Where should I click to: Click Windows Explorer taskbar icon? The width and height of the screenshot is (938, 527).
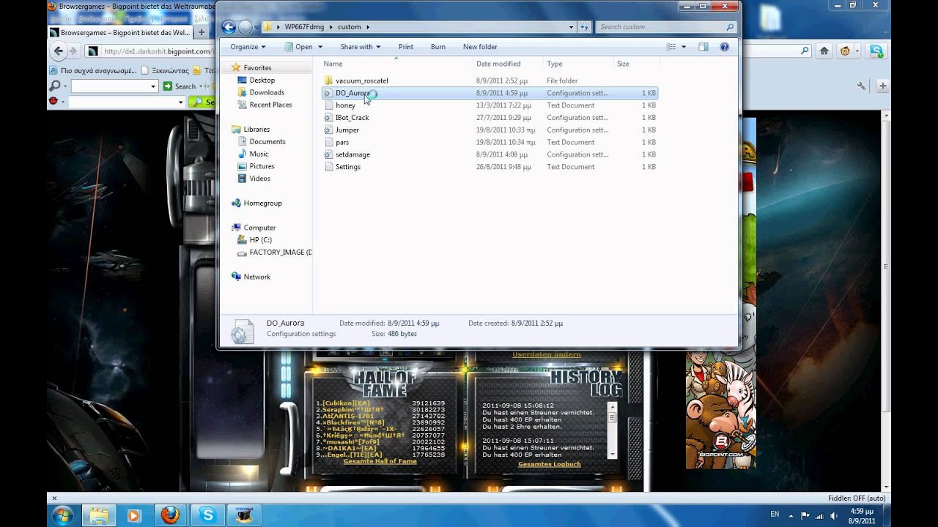[x=98, y=515]
